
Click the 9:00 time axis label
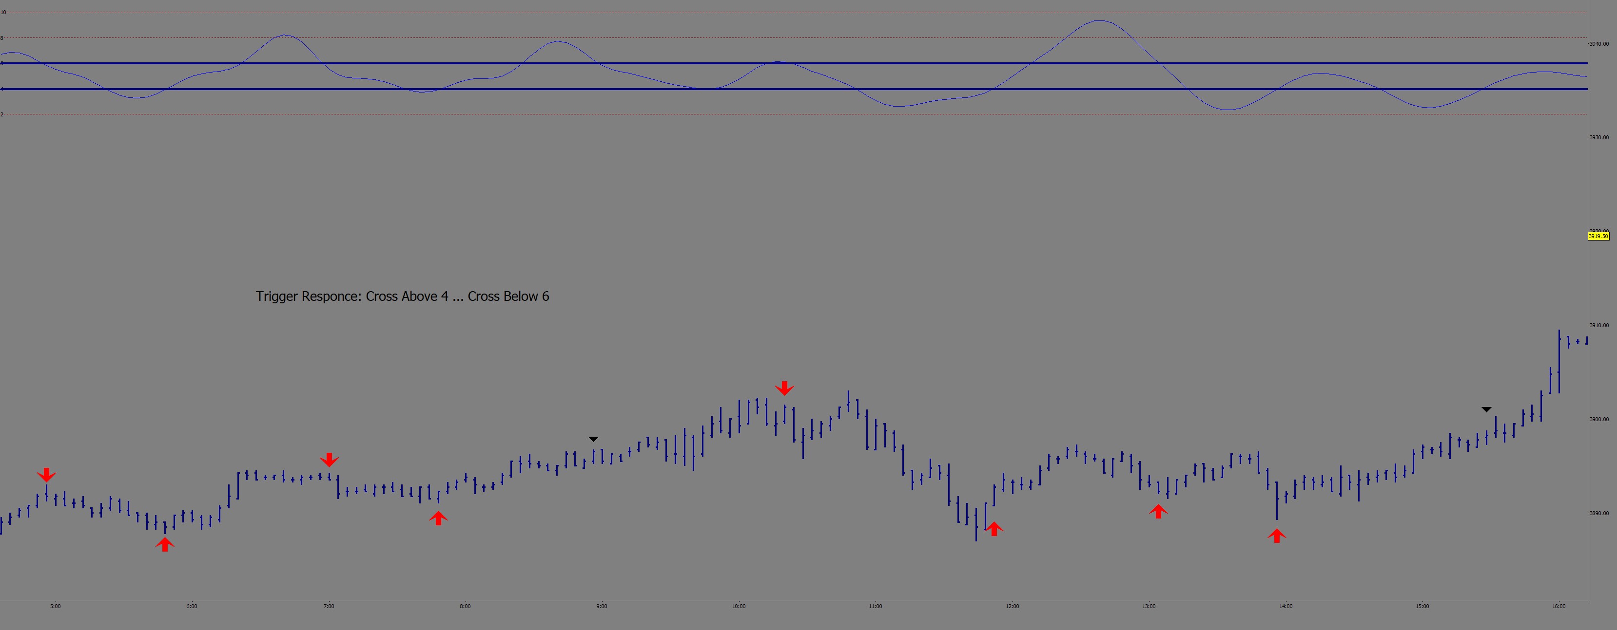click(x=602, y=606)
